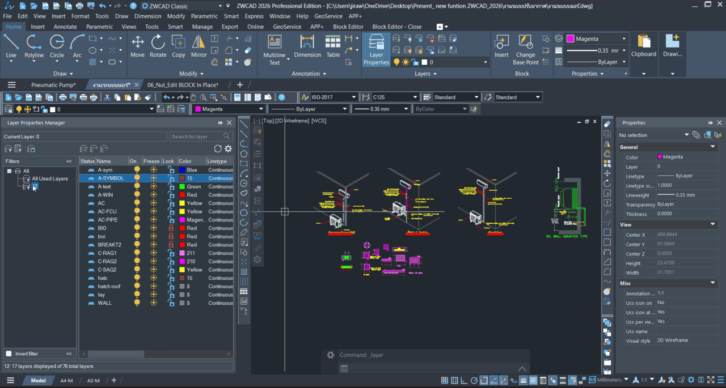This screenshot has width=726, height=388.
Task: Switch to the A4-M layout tab
Action: 66,381
